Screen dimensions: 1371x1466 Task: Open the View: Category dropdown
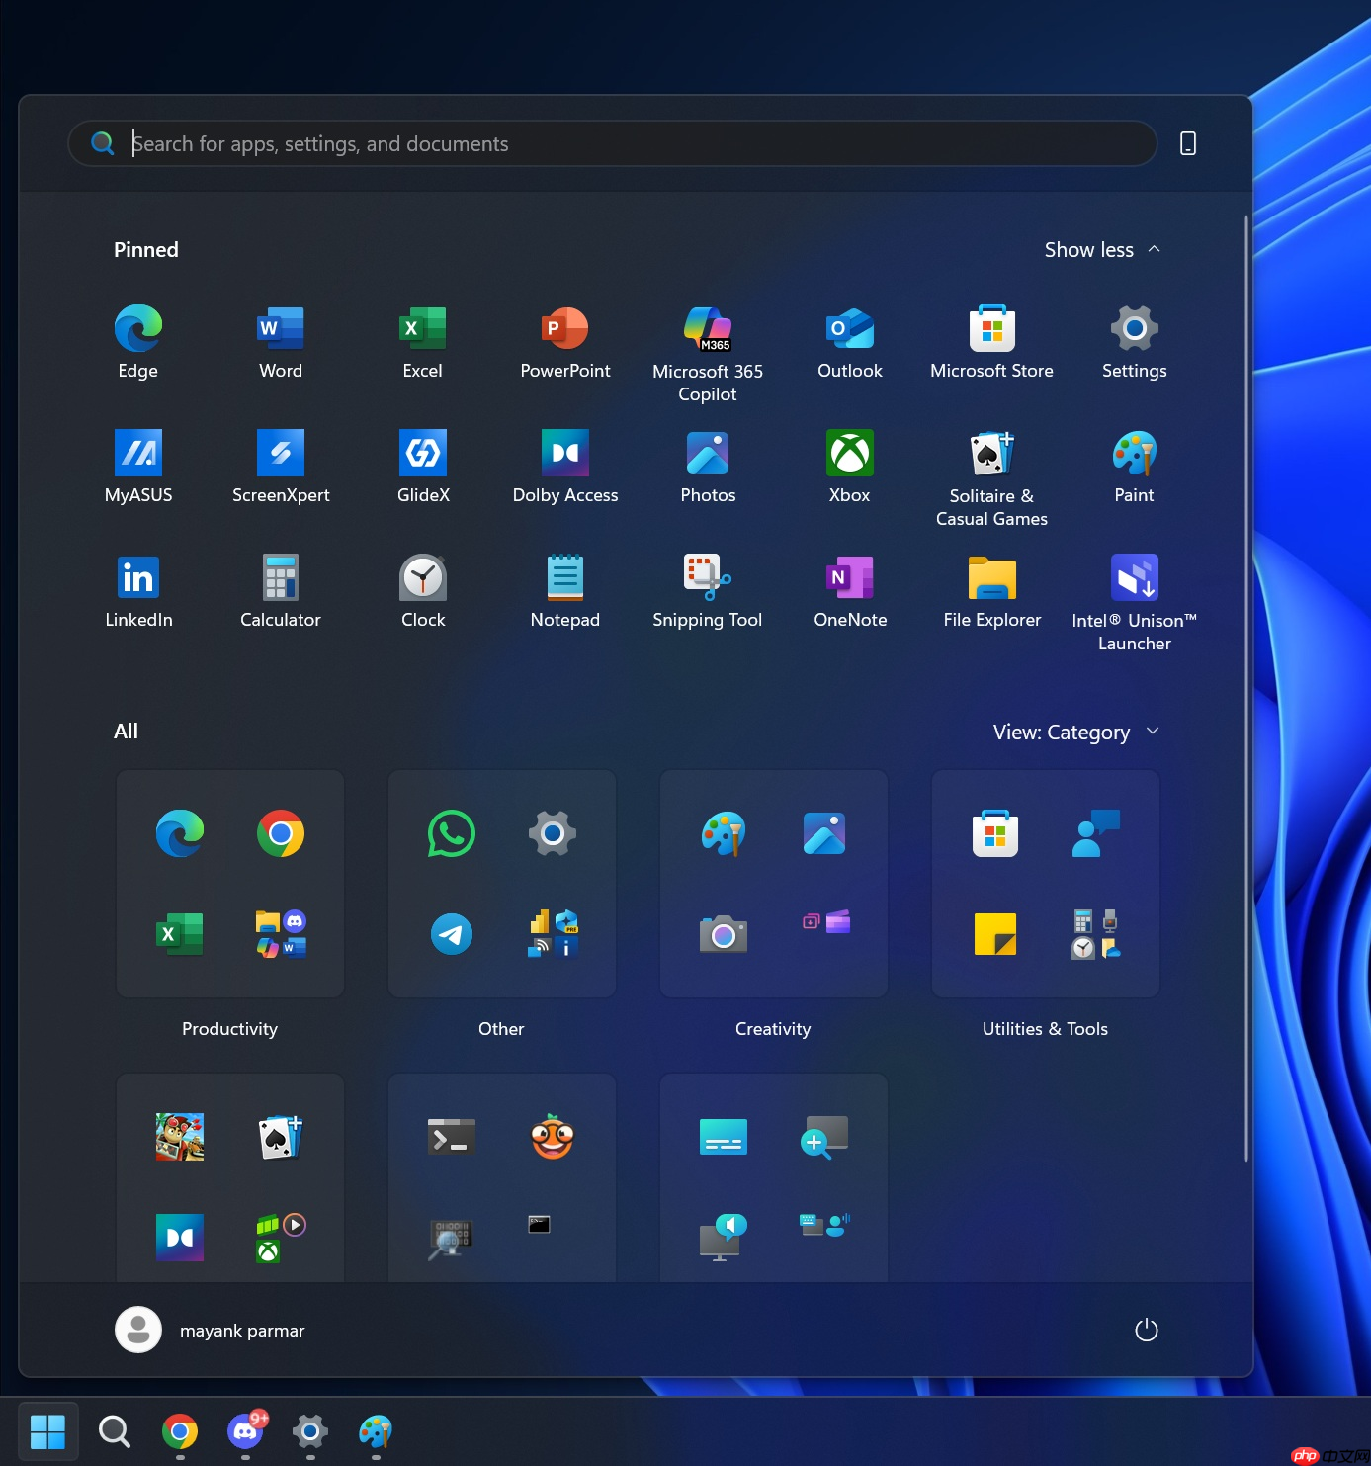pos(1075,732)
